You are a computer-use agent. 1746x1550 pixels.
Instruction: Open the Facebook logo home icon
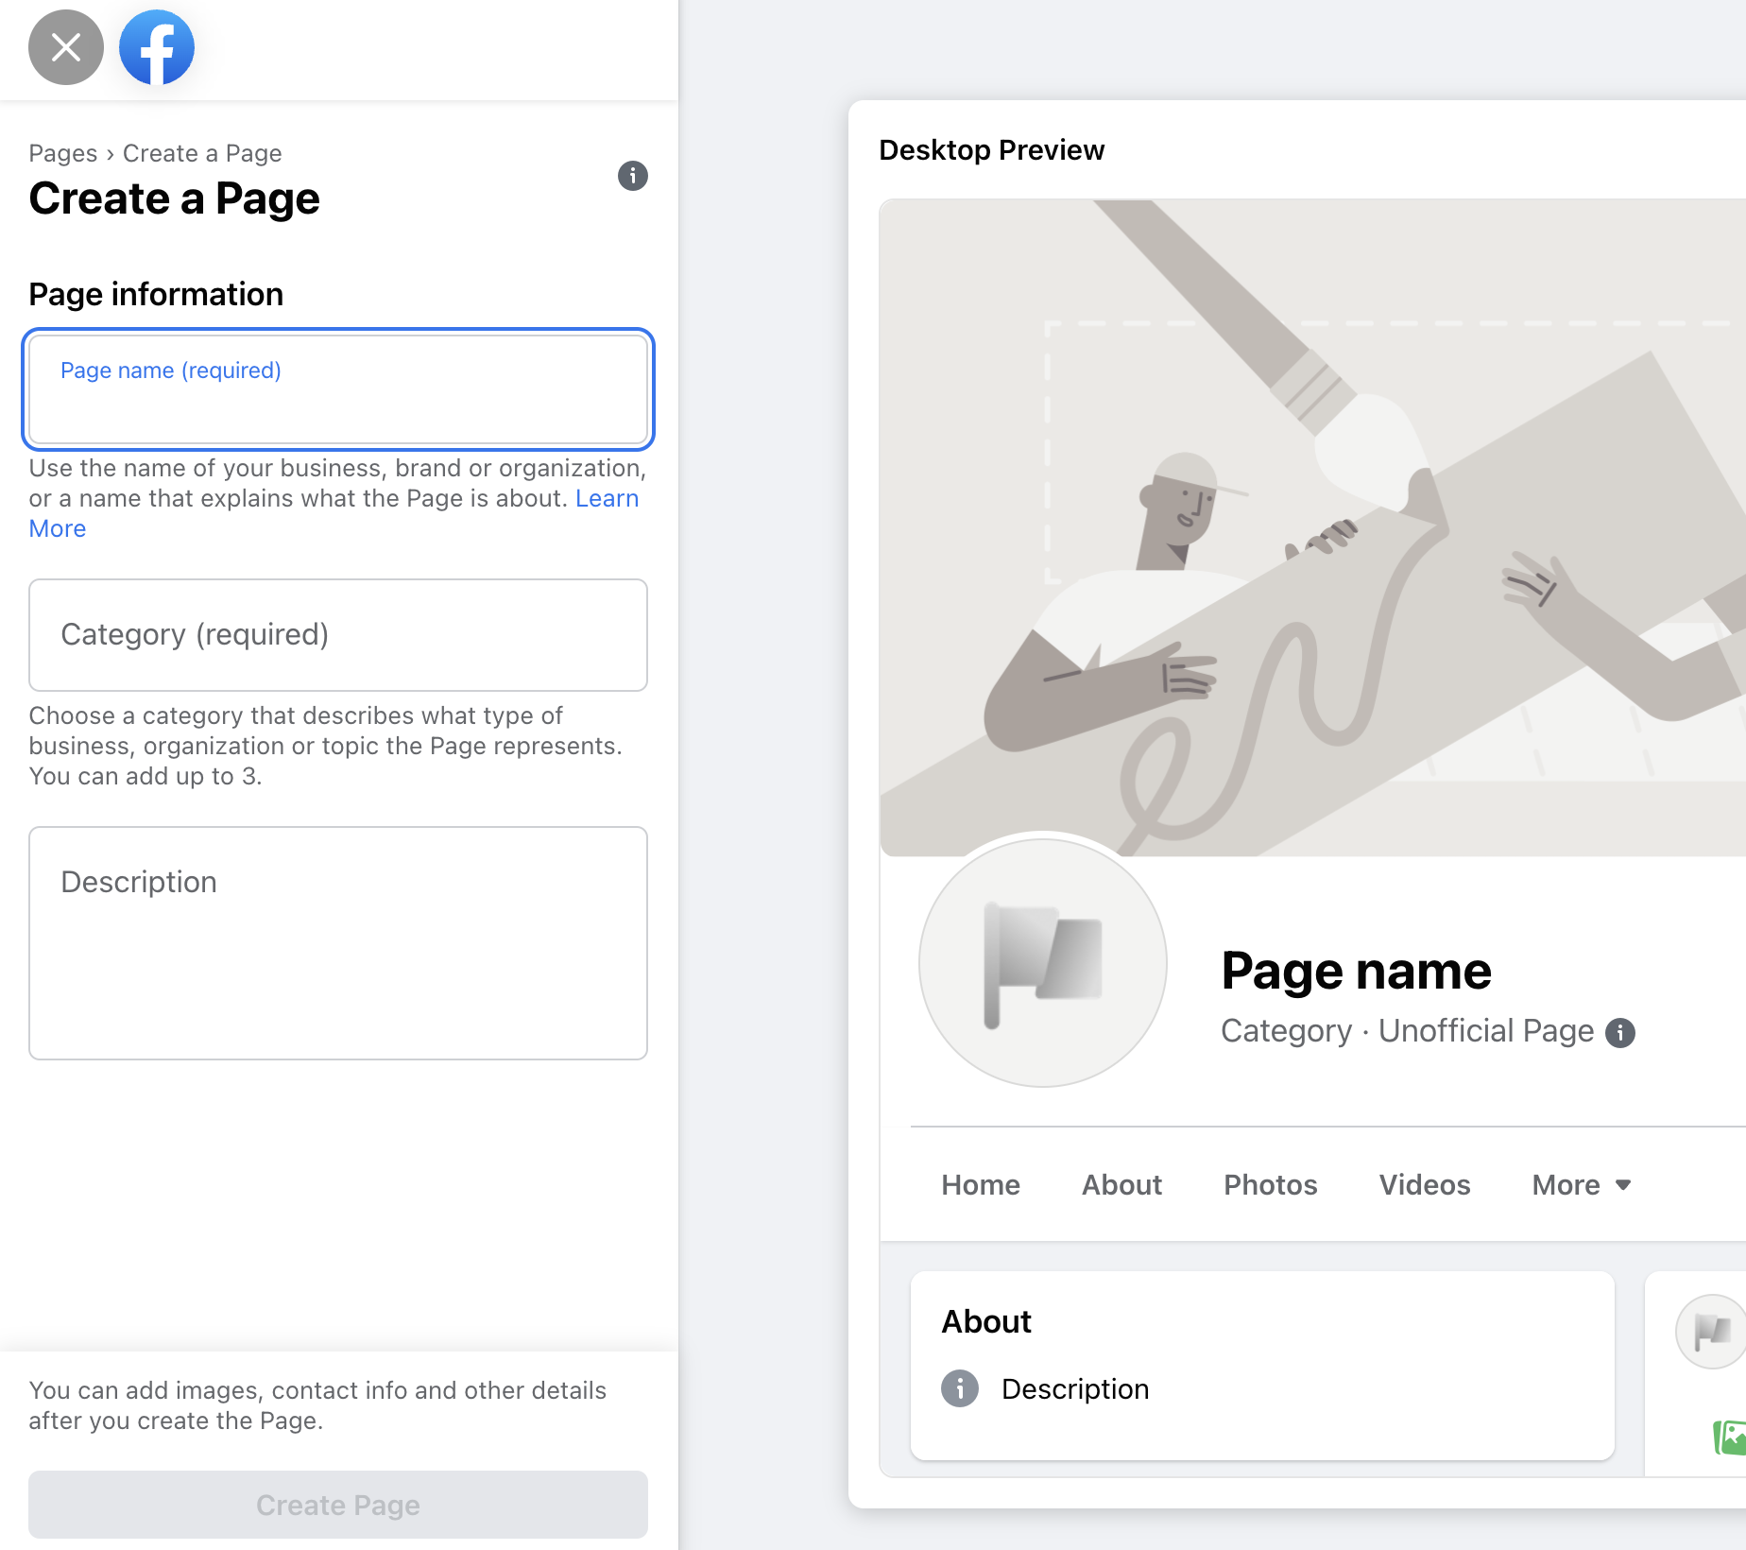(157, 47)
